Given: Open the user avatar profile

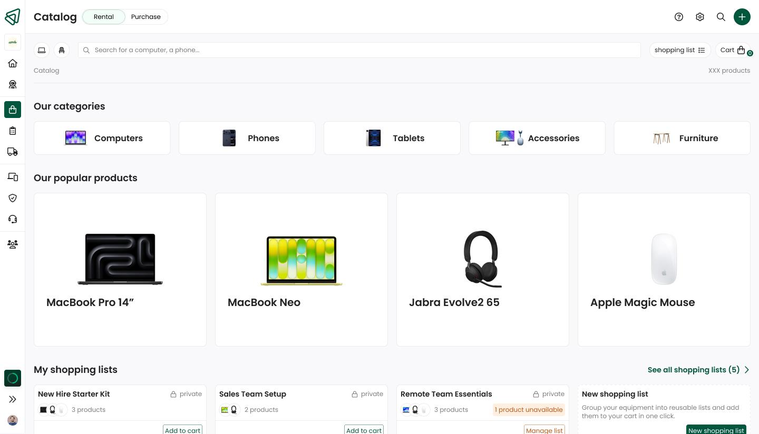Looking at the screenshot, I should [x=13, y=420].
